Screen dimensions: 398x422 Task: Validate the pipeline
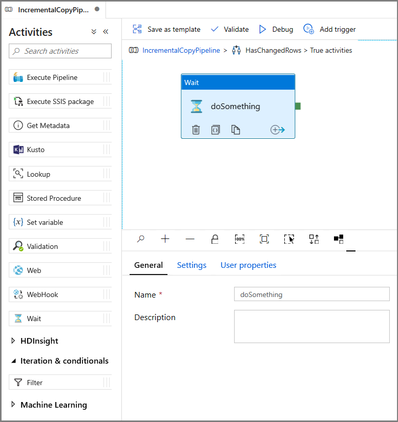[230, 29]
